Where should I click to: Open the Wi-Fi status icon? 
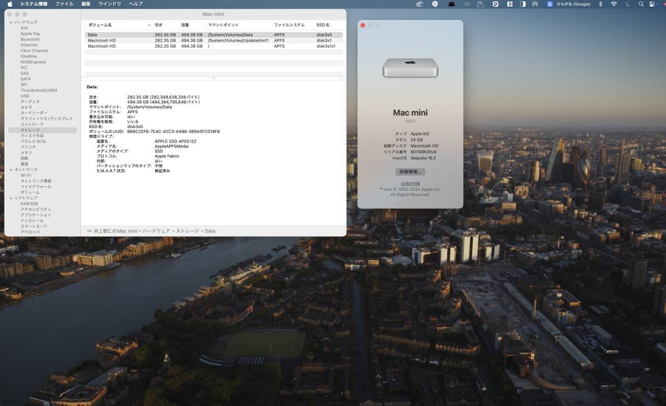point(614,4)
